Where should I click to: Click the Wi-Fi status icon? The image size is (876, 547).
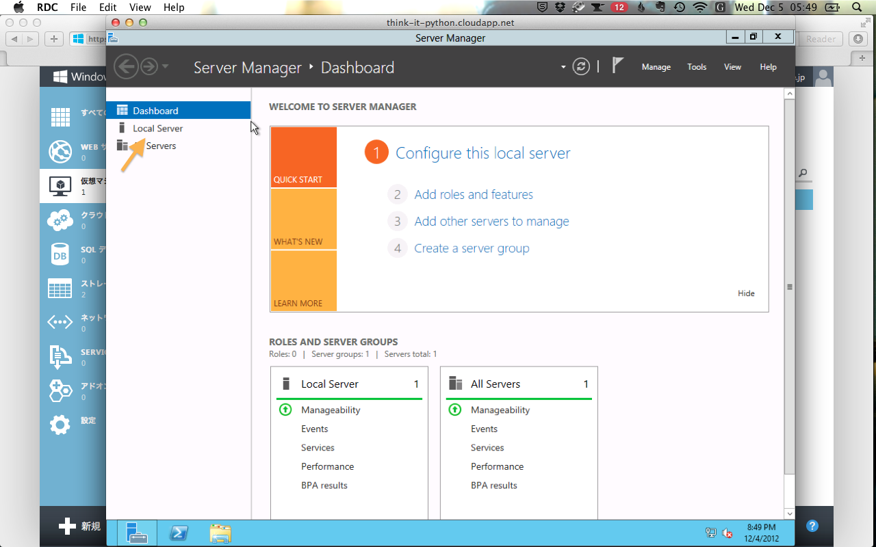pos(699,8)
